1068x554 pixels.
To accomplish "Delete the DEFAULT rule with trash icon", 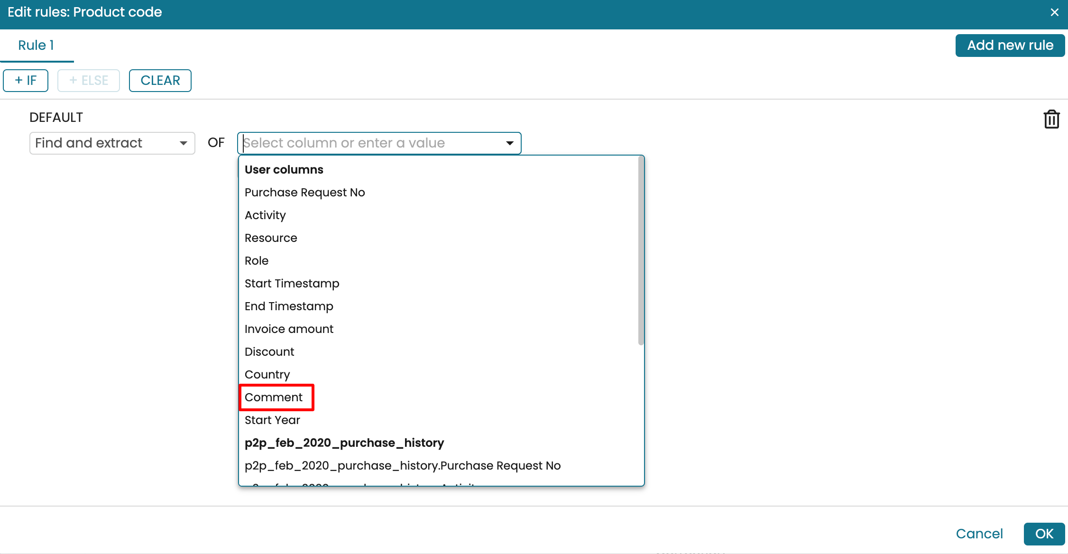I will pyautogui.click(x=1051, y=119).
